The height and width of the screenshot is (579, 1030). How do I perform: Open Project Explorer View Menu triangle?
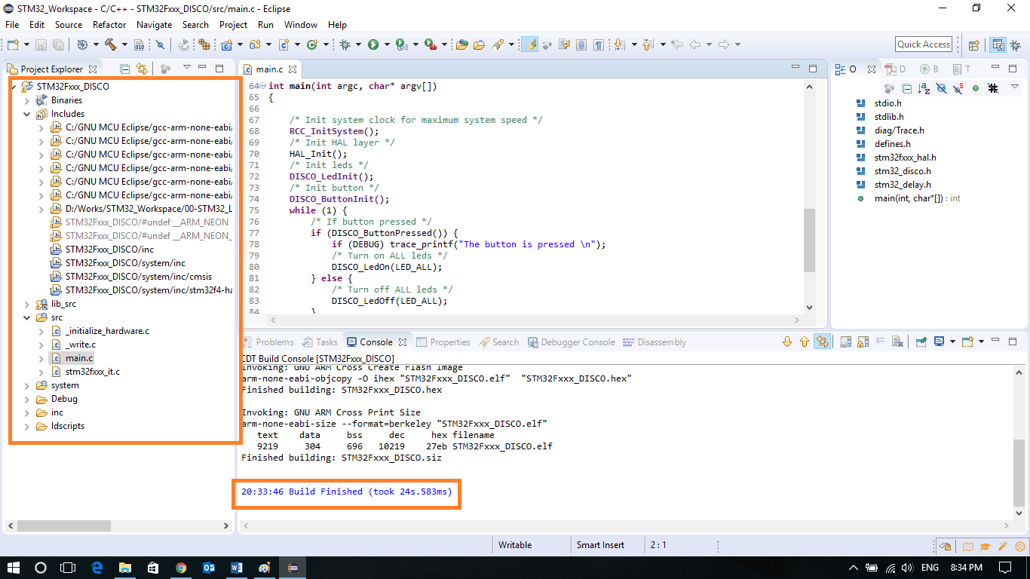187,69
